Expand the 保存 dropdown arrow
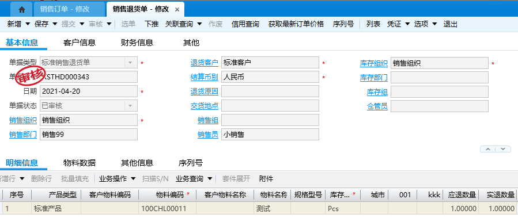This screenshot has height=218, width=518. [x=55, y=24]
